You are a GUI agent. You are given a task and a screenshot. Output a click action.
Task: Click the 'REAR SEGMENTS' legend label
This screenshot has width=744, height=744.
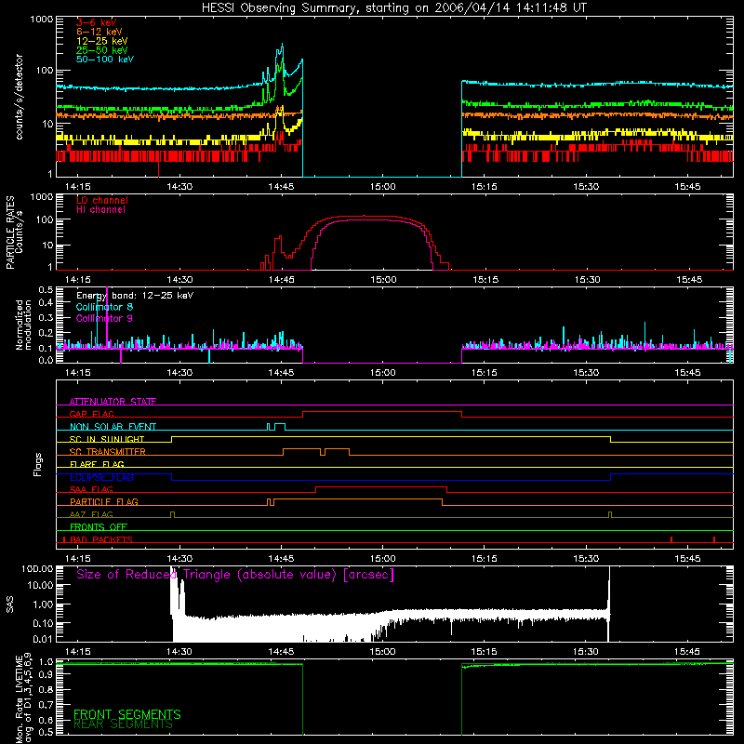[x=123, y=724]
